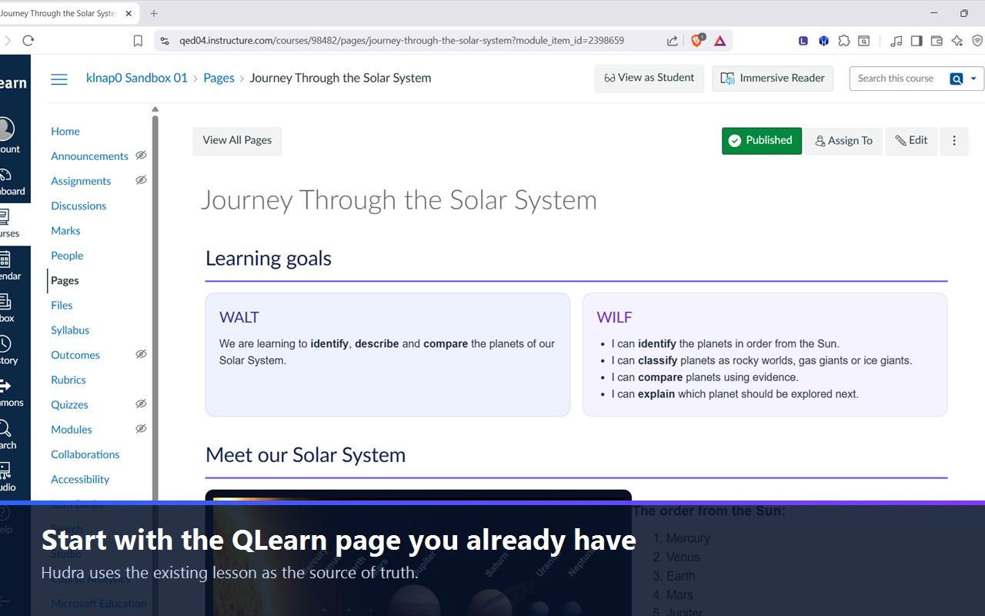Viewport: 985px width, 616px height.
Task: Reload the page with the refresh icon
Action: click(x=28, y=41)
